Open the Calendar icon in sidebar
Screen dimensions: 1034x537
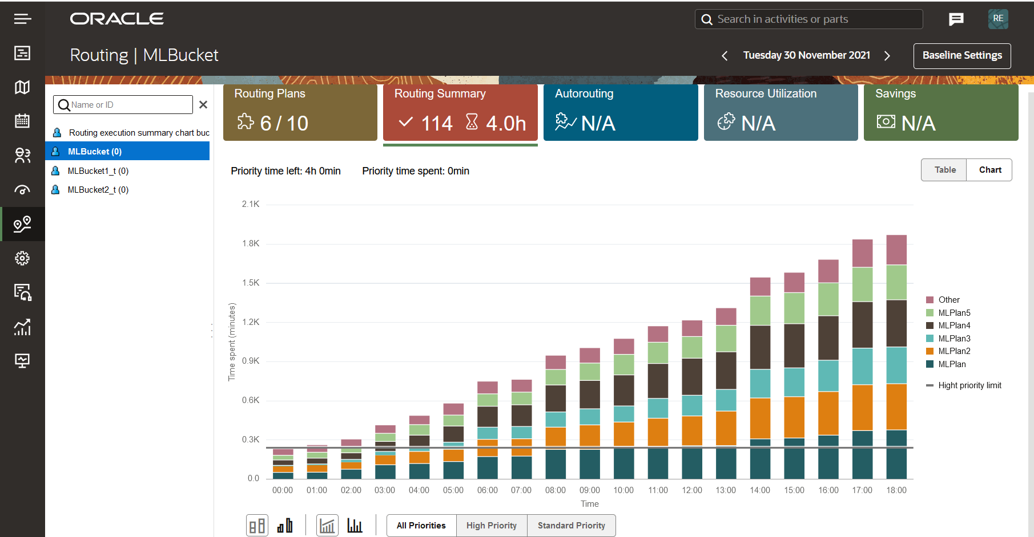[x=22, y=121]
